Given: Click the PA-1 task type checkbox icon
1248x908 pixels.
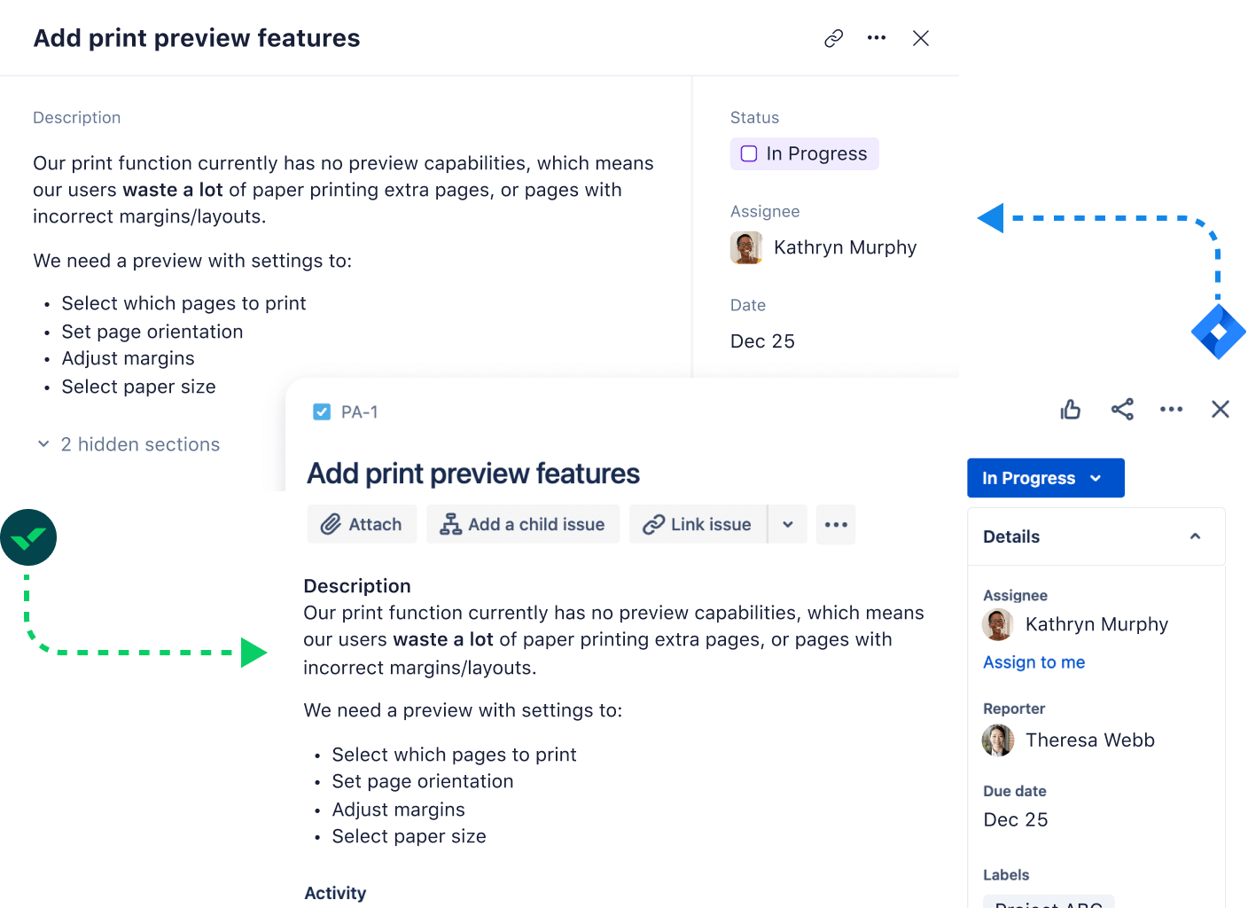Looking at the screenshot, I should [322, 412].
